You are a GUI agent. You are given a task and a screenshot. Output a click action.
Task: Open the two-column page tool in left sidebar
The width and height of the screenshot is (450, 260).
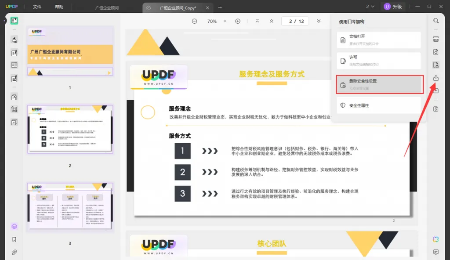point(14,65)
